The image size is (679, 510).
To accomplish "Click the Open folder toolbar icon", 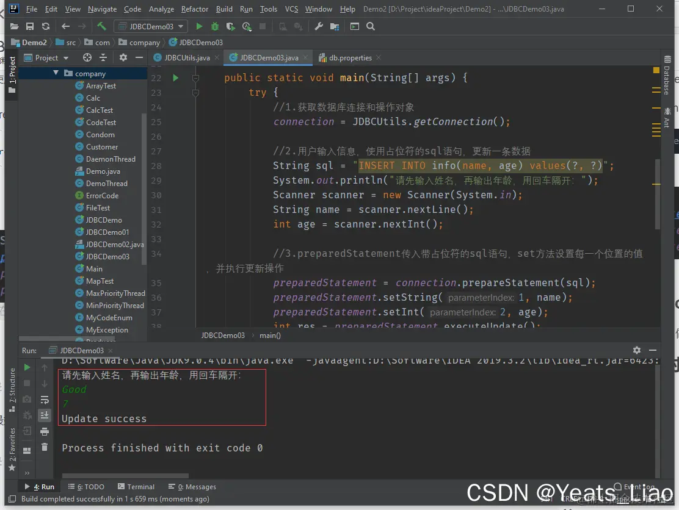I will pyautogui.click(x=14, y=26).
